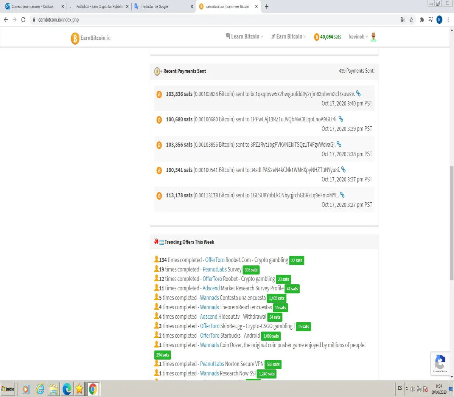This screenshot has width=454, height=397.
Task: Click the PeanutLabs link next to Survey
Action: (215, 269)
